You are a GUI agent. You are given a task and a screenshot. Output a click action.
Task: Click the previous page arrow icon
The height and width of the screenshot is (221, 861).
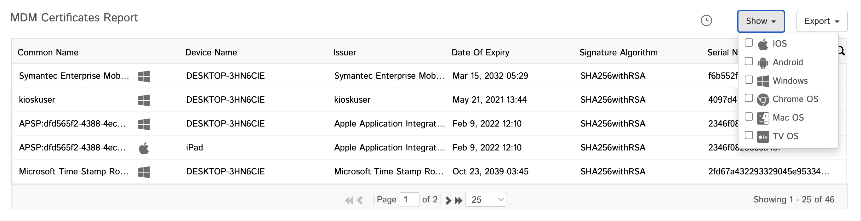[360, 200]
